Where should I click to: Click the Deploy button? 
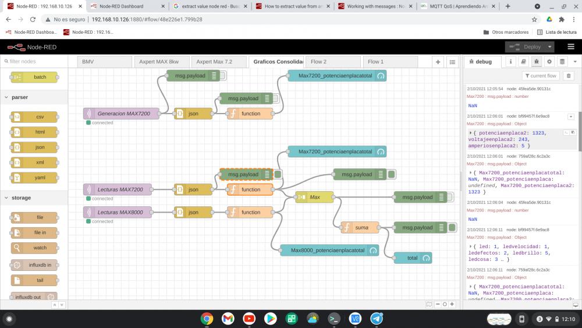525,47
